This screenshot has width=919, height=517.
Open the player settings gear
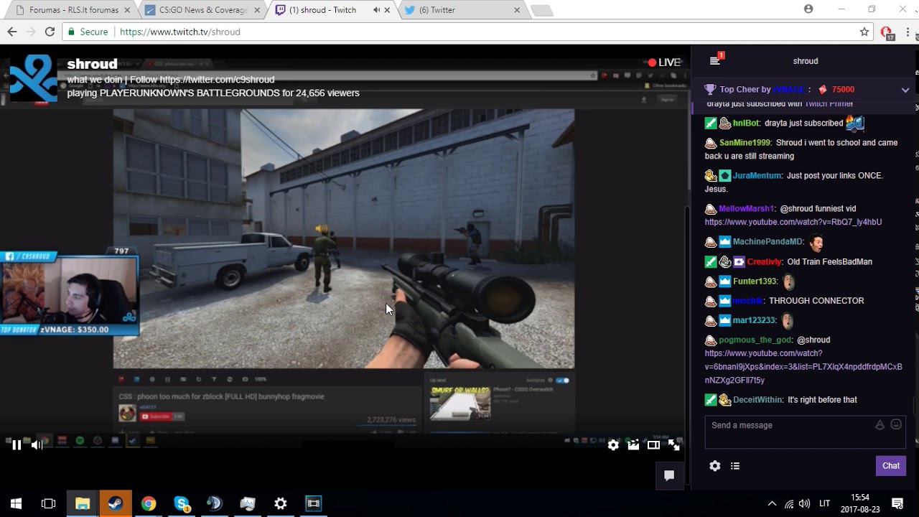(x=613, y=445)
